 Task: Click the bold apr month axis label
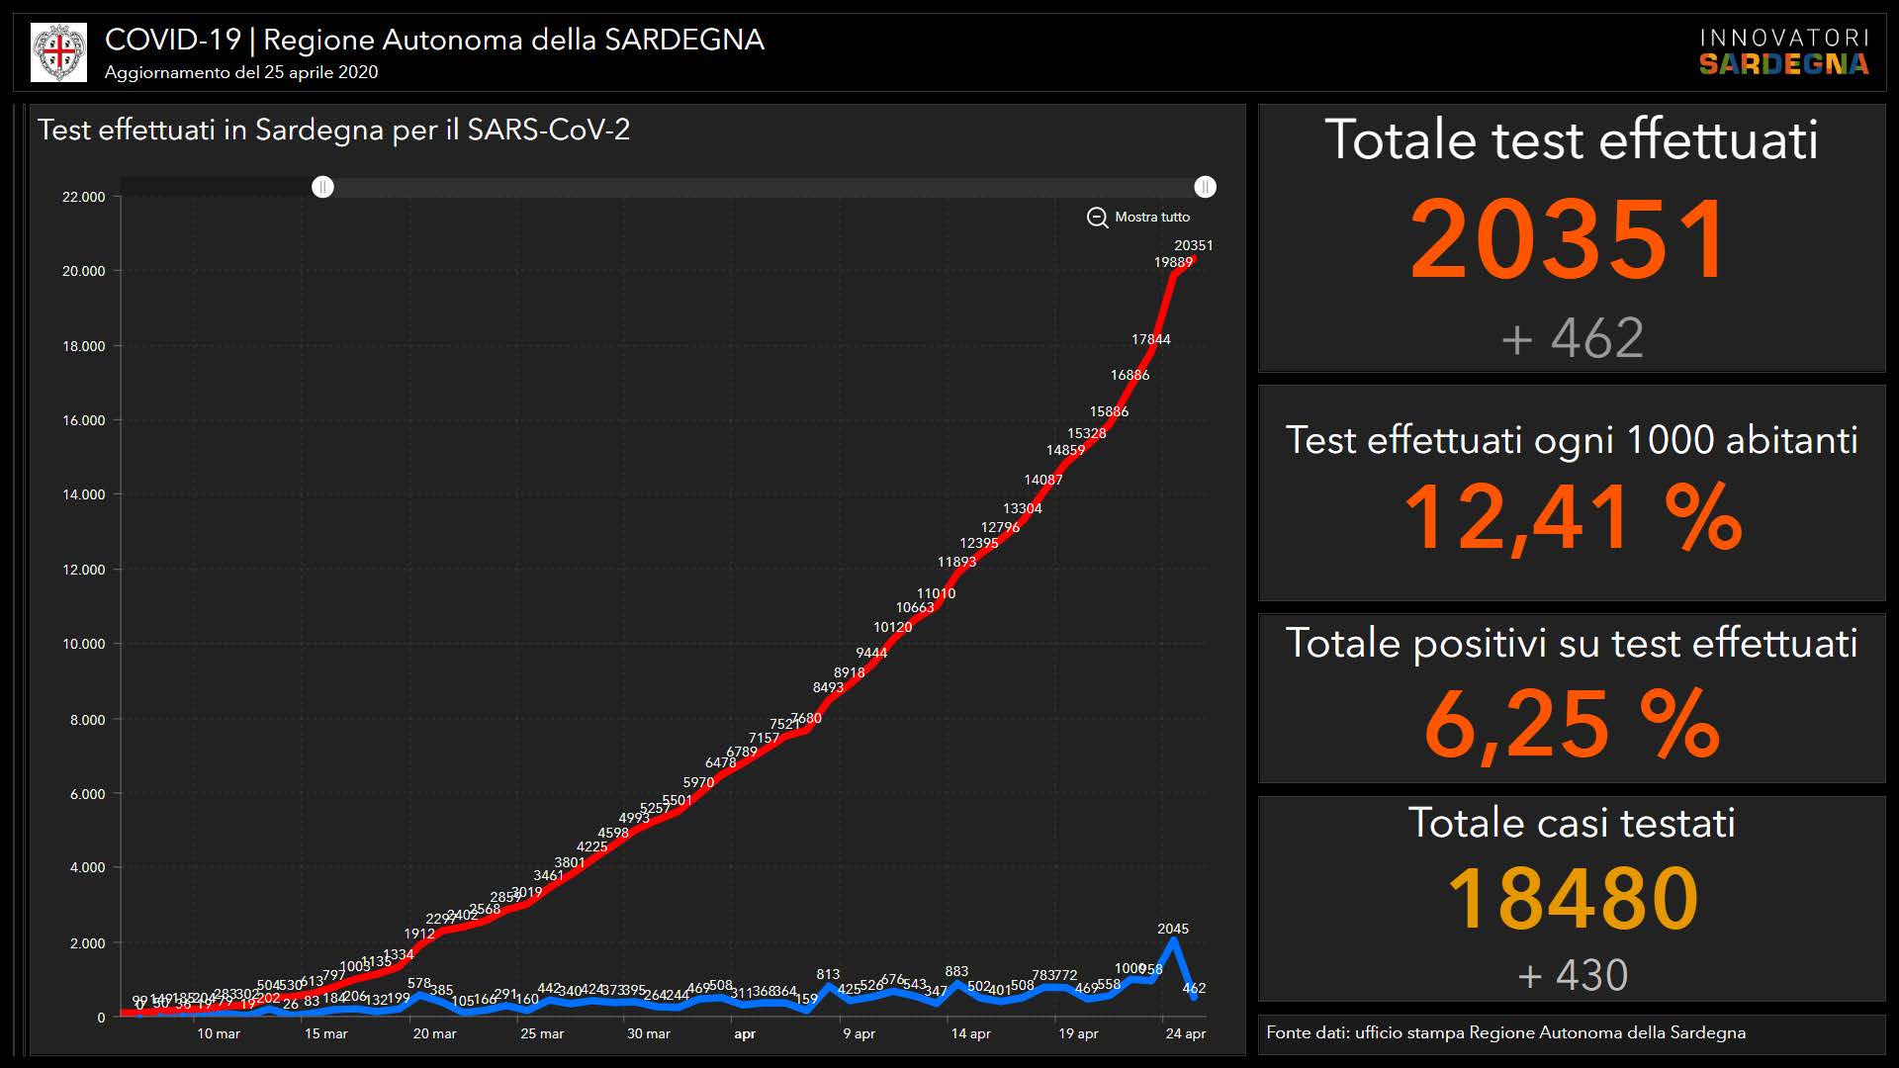[x=745, y=1033]
